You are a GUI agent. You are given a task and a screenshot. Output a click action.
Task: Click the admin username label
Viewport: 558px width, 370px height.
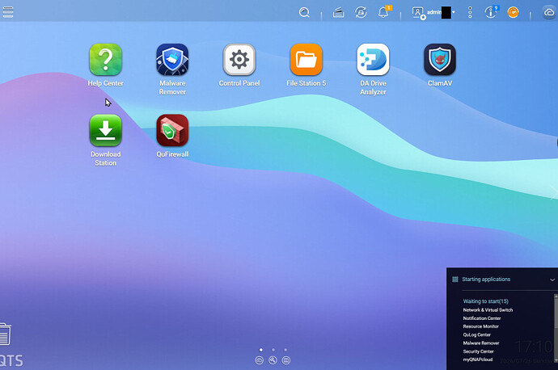pos(433,12)
